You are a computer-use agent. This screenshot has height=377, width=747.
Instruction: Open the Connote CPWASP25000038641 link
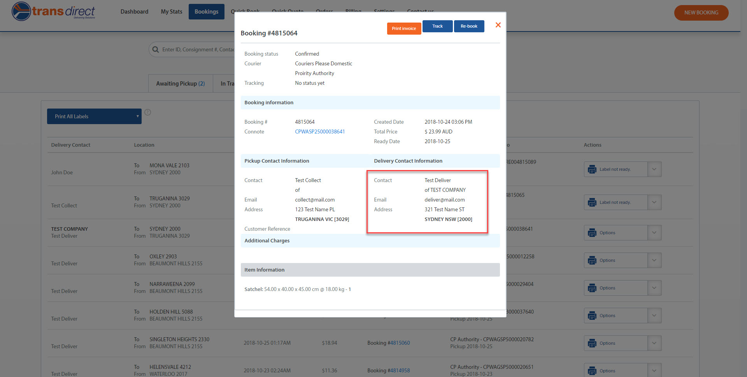coord(319,132)
